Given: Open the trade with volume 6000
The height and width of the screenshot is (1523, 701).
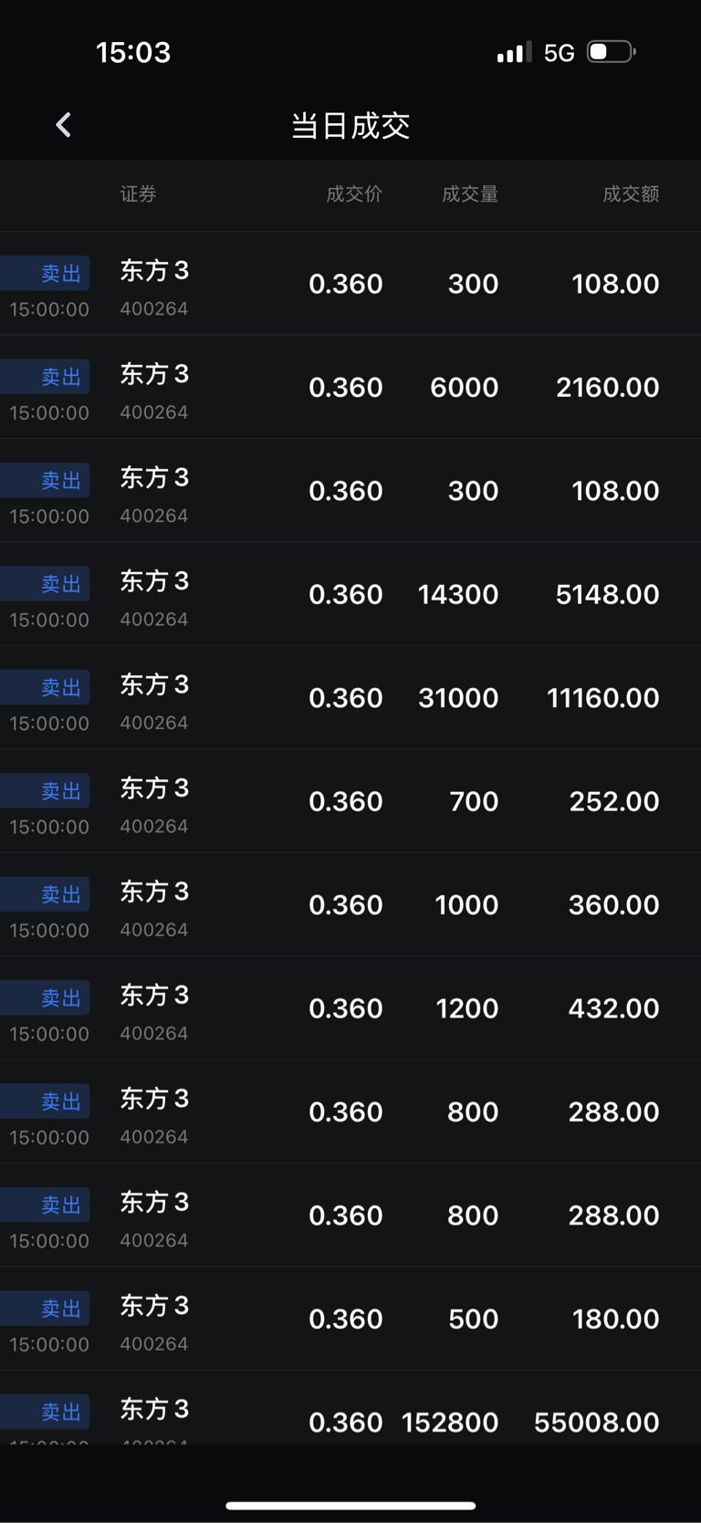Looking at the screenshot, I should pos(350,387).
